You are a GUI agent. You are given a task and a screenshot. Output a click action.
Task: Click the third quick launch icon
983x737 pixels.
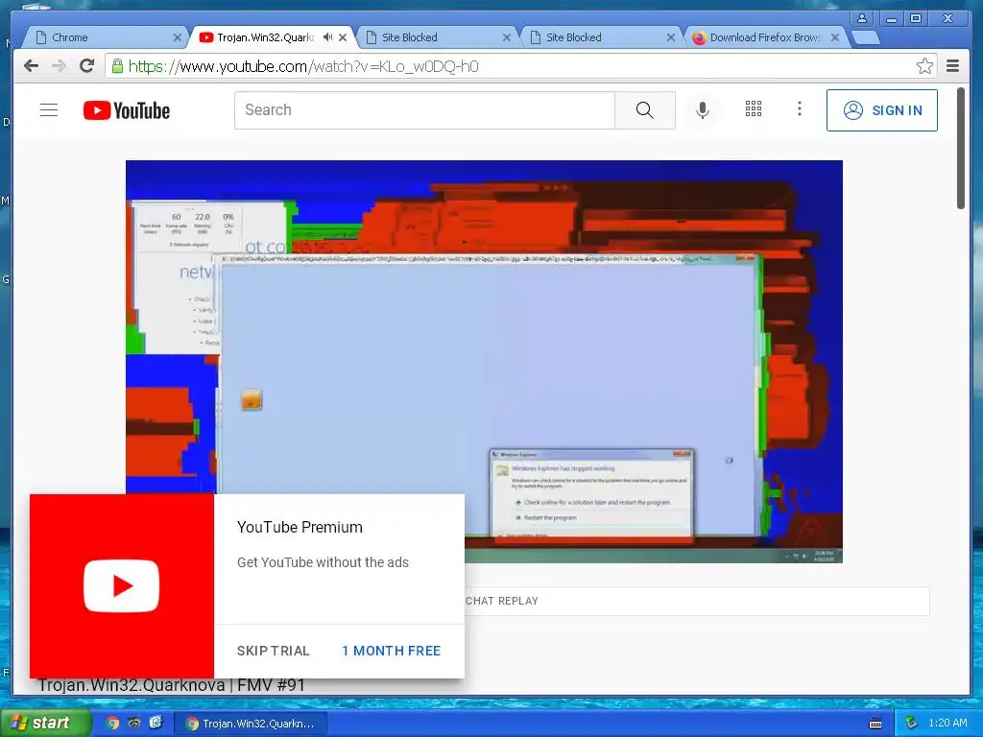156,723
